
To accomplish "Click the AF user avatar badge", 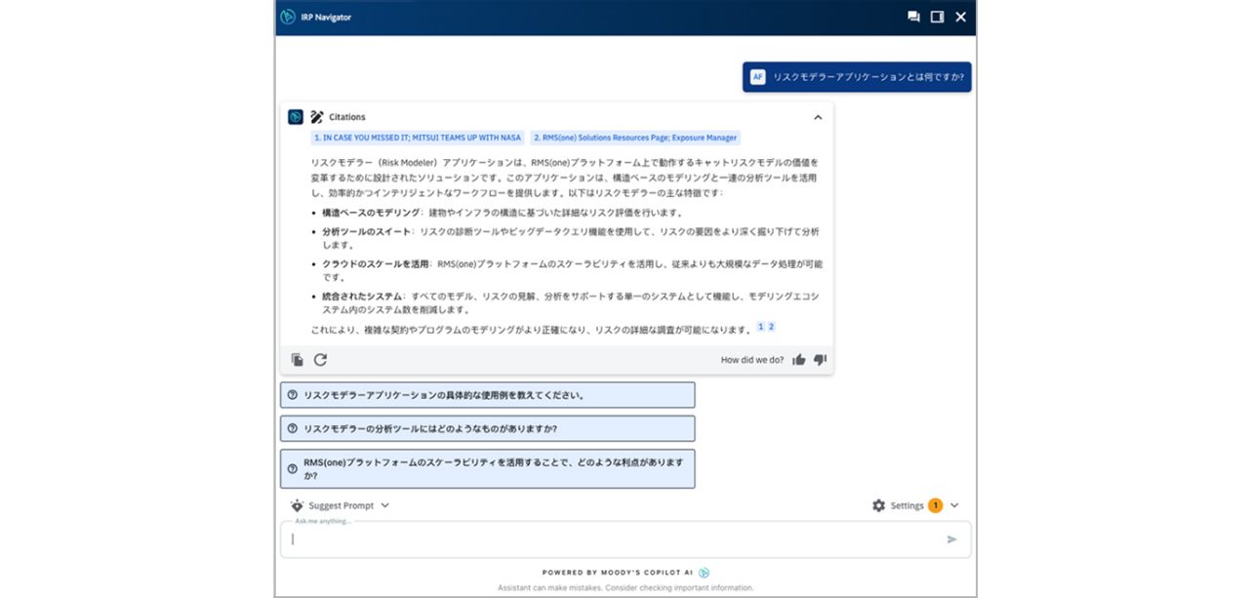I will click(758, 77).
